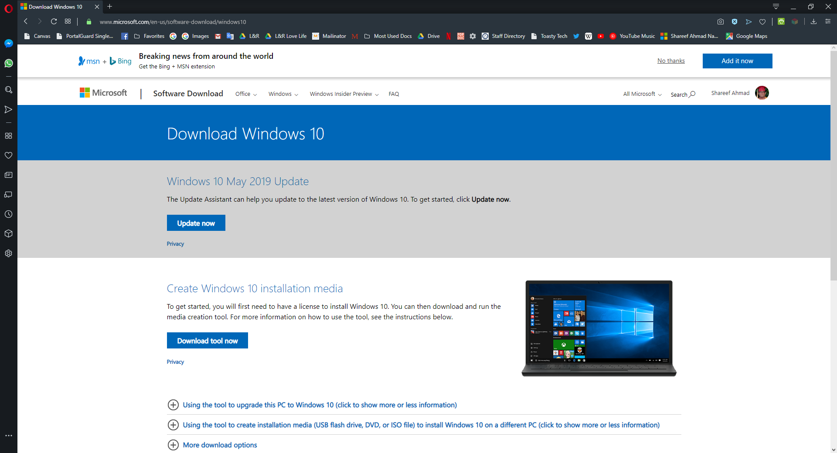Open Gmail bookmark icon
Screen dimensions: 837x453
(218, 36)
